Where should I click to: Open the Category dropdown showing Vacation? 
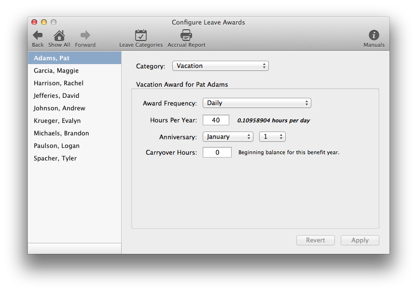[x=221, y=66]
